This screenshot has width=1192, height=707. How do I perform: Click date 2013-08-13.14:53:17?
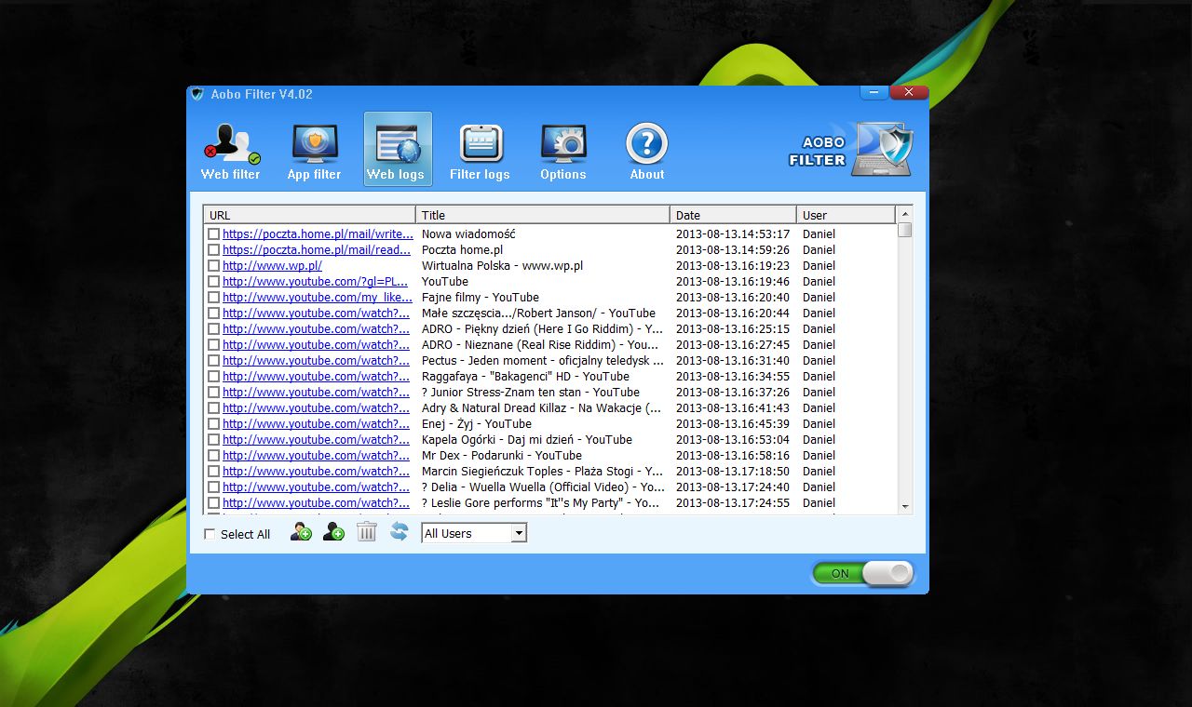pyautogui.click(x=733, y=234)
